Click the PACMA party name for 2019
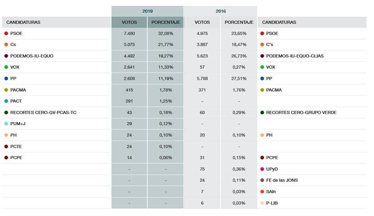This screenshot has width=374, height=216. tap(18, 90)
